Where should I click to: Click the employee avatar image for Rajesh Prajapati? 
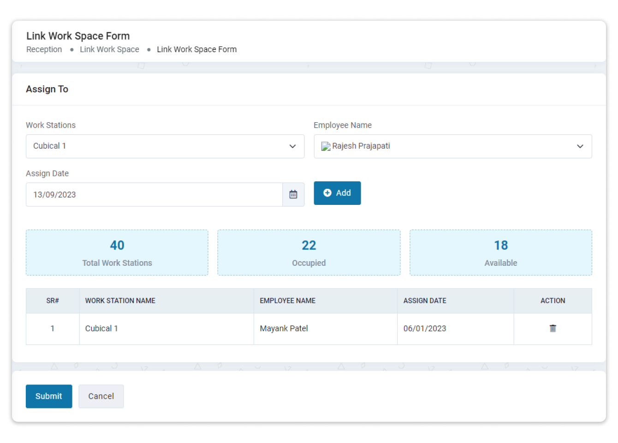click(326, 146)
